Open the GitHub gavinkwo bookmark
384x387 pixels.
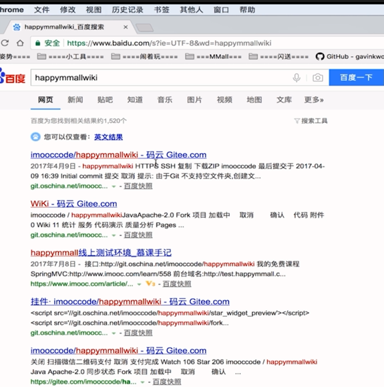[350, 57]
